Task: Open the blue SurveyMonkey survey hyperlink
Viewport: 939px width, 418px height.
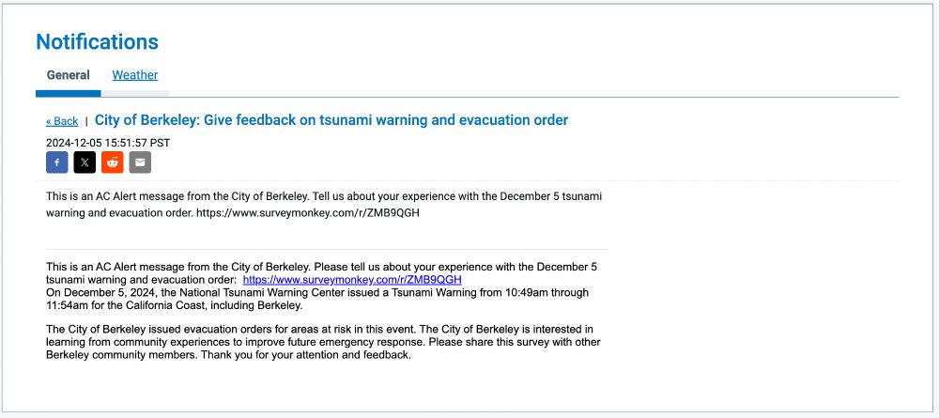Action: pos(352,280)
